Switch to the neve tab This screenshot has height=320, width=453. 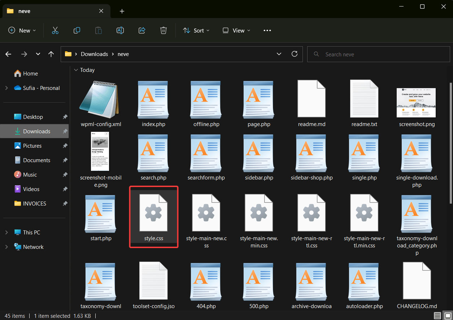coord(56,11)
